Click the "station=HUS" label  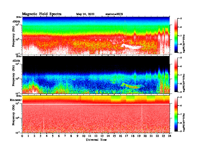click(x=114, y=14)
